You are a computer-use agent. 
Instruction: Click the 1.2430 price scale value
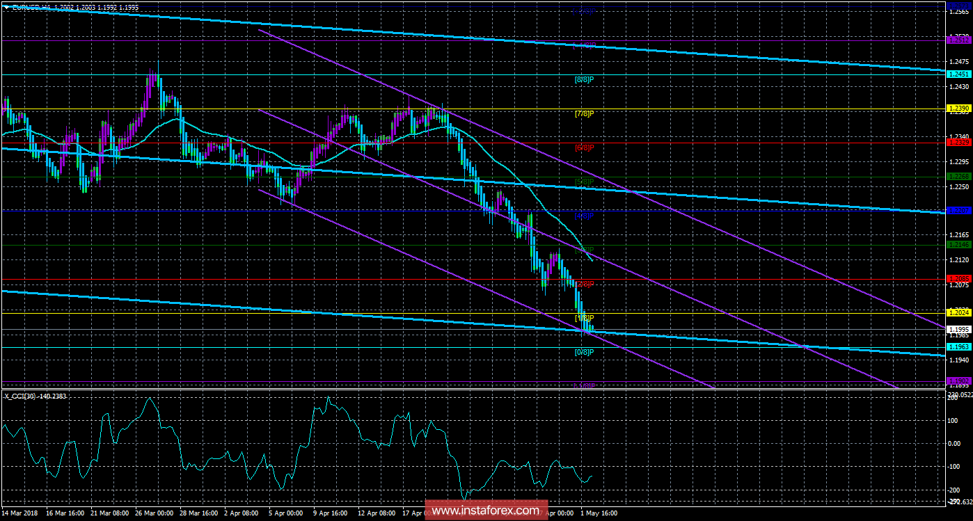point(960,87)
